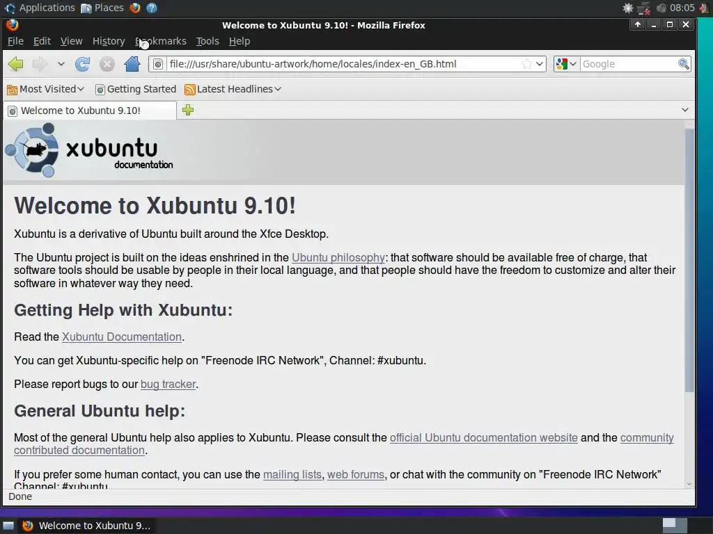
Task: Expand the address bar URL dropdown
Action: pos(540,64)
